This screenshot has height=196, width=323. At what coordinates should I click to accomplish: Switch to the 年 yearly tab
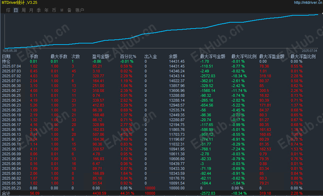[46, 10]
